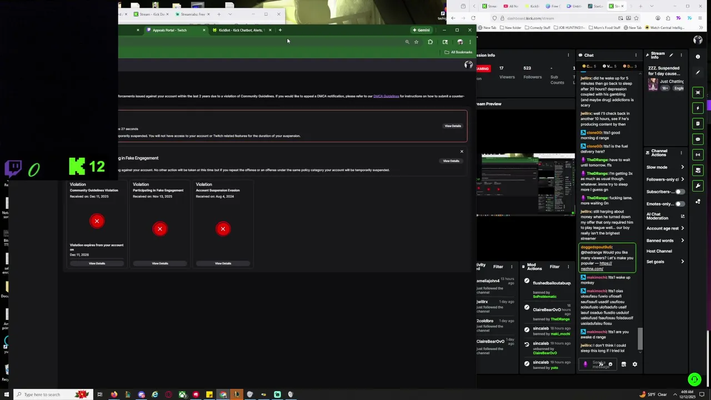Open the All Bookmarks folder
The width and height of the screenshot is (711, 400).
[x=458, y=52]
